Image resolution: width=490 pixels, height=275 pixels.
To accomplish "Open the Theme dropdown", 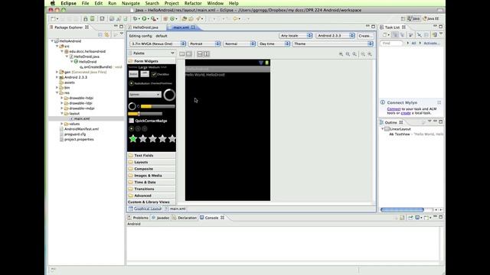I will [333, 44].
